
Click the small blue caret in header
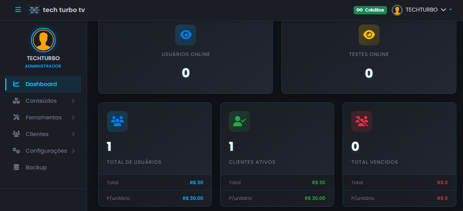(450, 9)
